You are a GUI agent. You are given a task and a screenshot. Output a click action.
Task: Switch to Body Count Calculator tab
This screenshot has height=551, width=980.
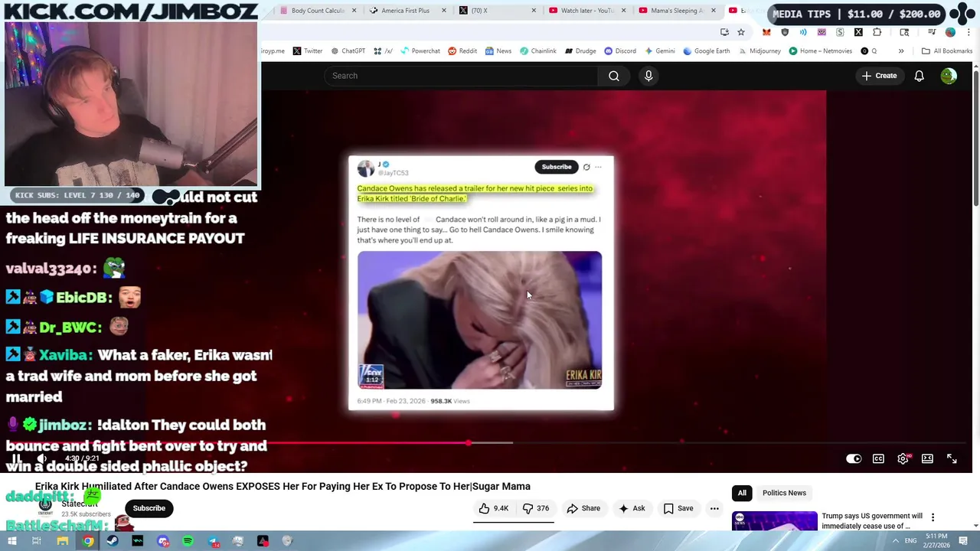coord(318,11)
